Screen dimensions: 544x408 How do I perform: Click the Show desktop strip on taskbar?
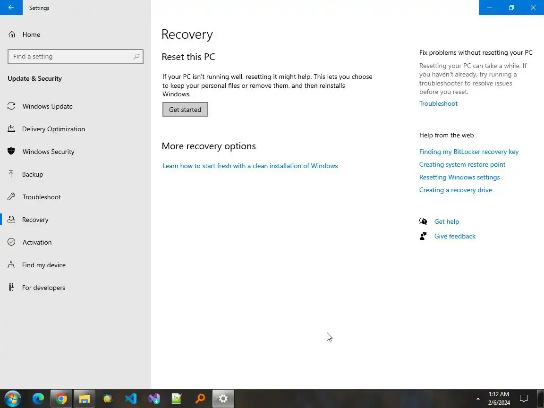(x=541, y=399)
